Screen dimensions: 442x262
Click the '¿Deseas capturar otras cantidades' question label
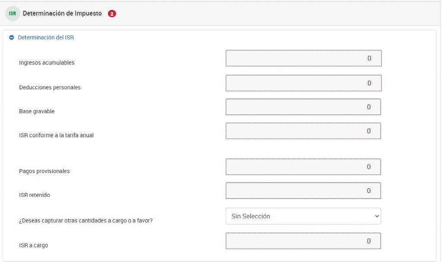point(86,221)
